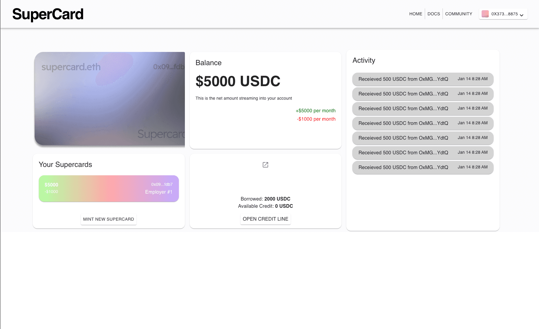Expand the wallet account dropdown chevron

pos(522,15)
